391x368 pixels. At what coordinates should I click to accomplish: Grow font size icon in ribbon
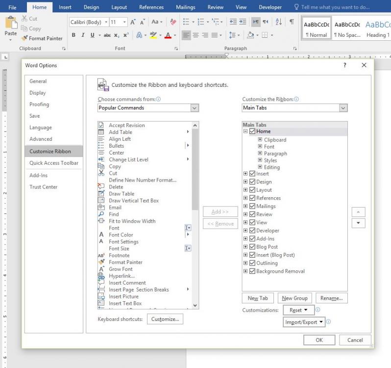[x=133, y=22]
